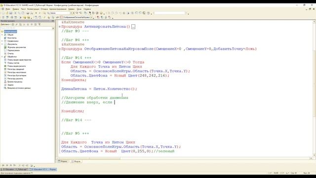
Task: Click the Print toolbar icon
Action: (x=28, y=13)
